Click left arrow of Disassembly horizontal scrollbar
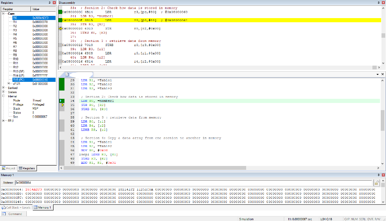This screenshot has width=386, height=221. (x=61, y=68)
